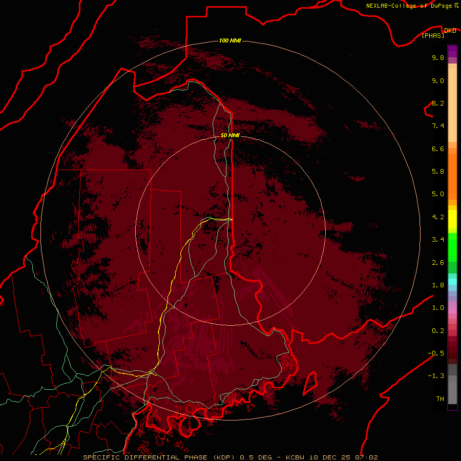Click the 100 NMI range ring label
This screenshot has width=461, height=461.
(x=230, y=40)
